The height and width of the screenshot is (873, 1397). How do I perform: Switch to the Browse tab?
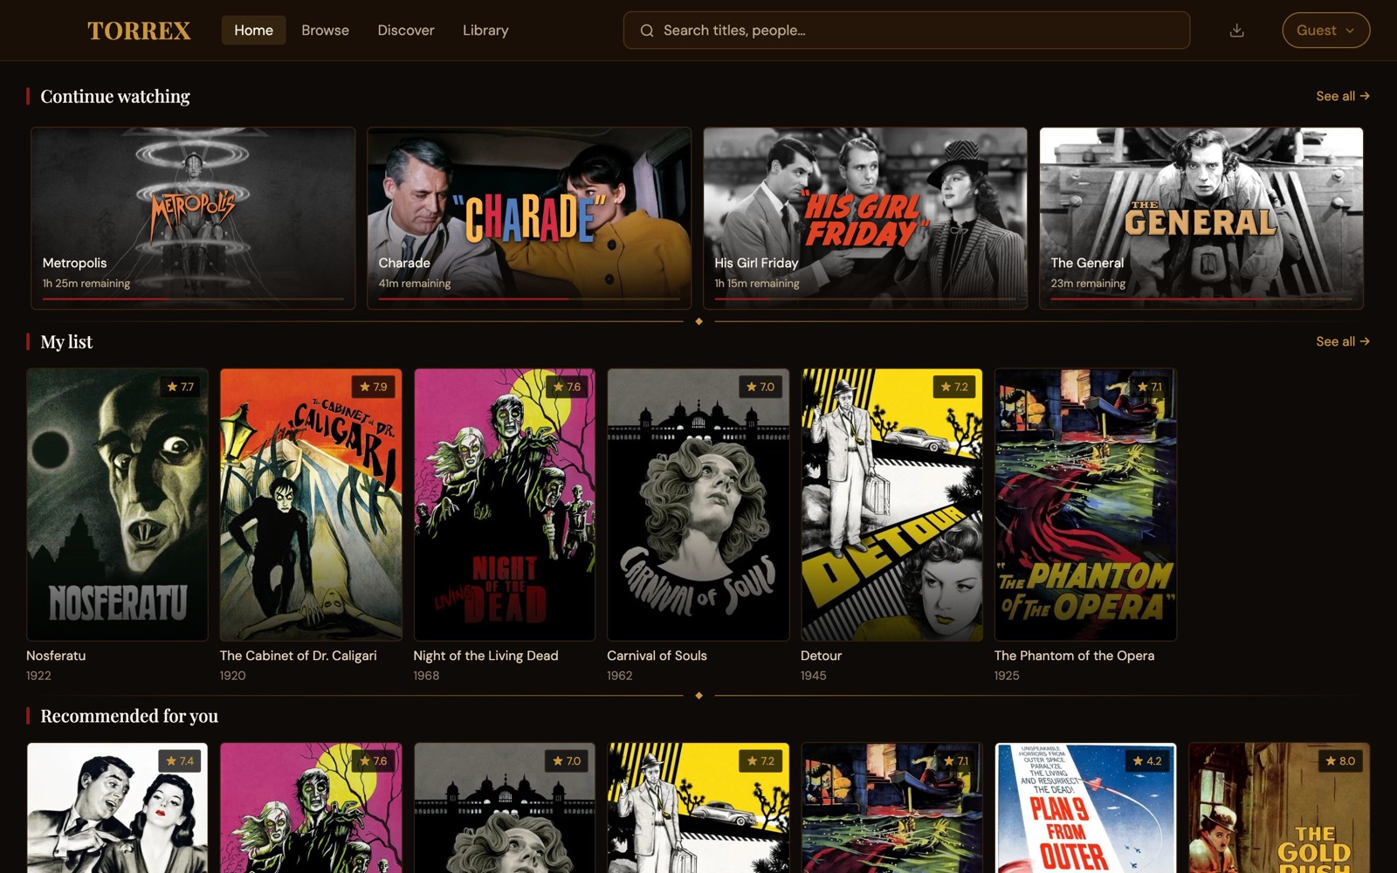(x=325, y=31)
